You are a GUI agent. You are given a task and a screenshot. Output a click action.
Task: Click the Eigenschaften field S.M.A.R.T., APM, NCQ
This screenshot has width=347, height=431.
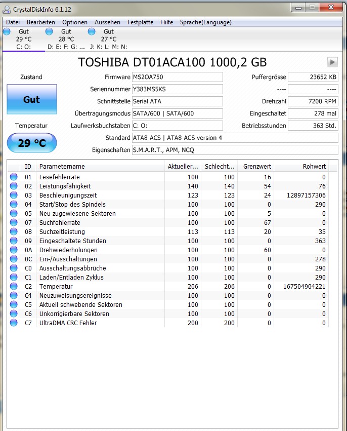coord(235,150)
